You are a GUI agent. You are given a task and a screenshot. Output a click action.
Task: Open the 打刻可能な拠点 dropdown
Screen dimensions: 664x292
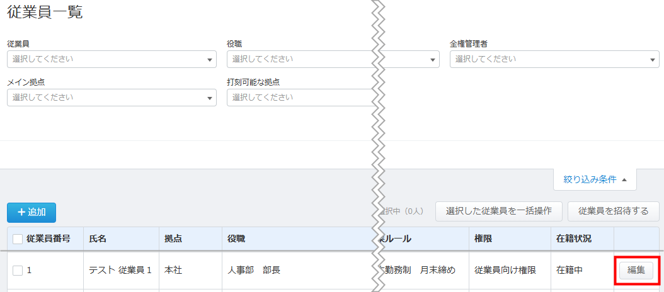pyautogui.click(x=299, y=98)
